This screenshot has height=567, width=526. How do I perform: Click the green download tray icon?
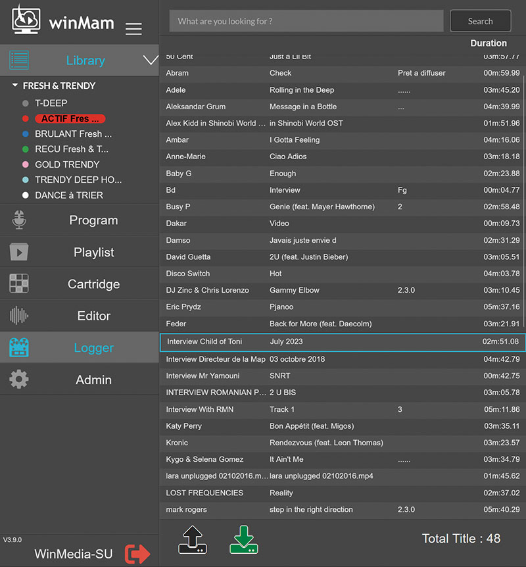[x=244, y=540]
